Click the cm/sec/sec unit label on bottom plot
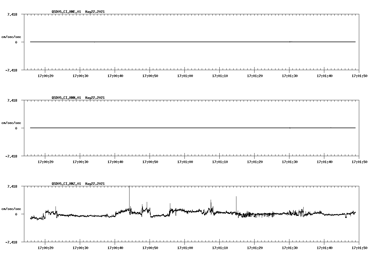This screenshot has width=379, height=258. click(x=11, y=209)
